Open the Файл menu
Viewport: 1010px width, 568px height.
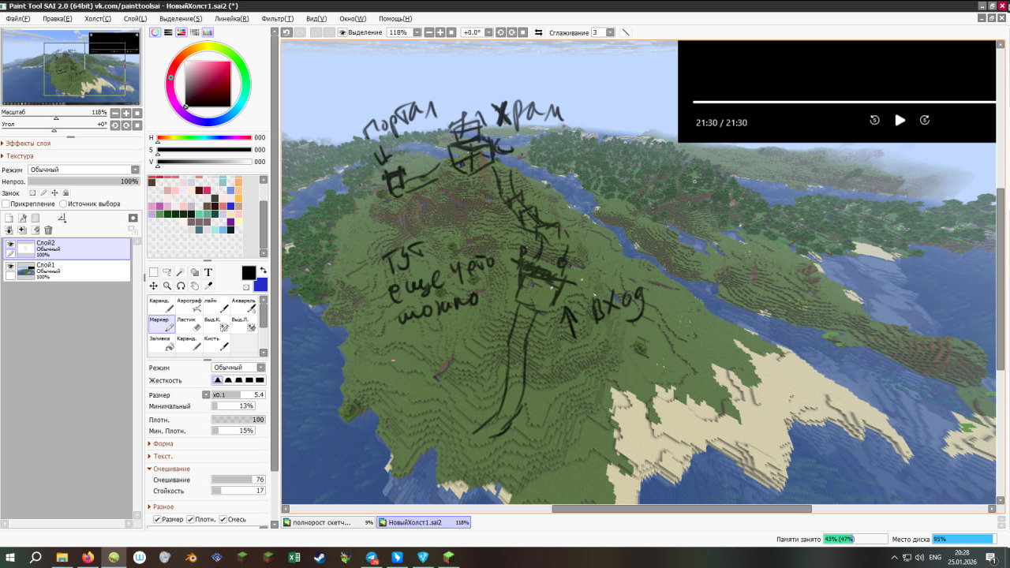[x=18, y=18]
